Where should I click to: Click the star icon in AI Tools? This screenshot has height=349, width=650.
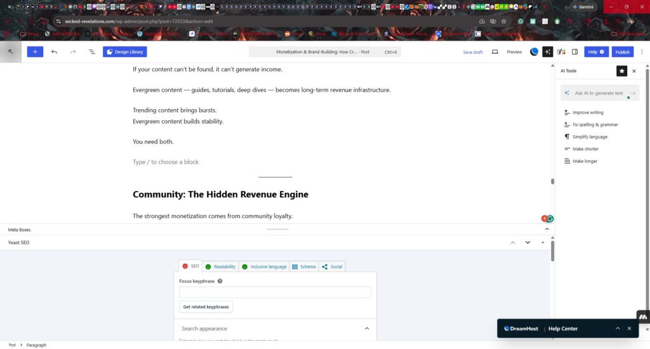622,71
